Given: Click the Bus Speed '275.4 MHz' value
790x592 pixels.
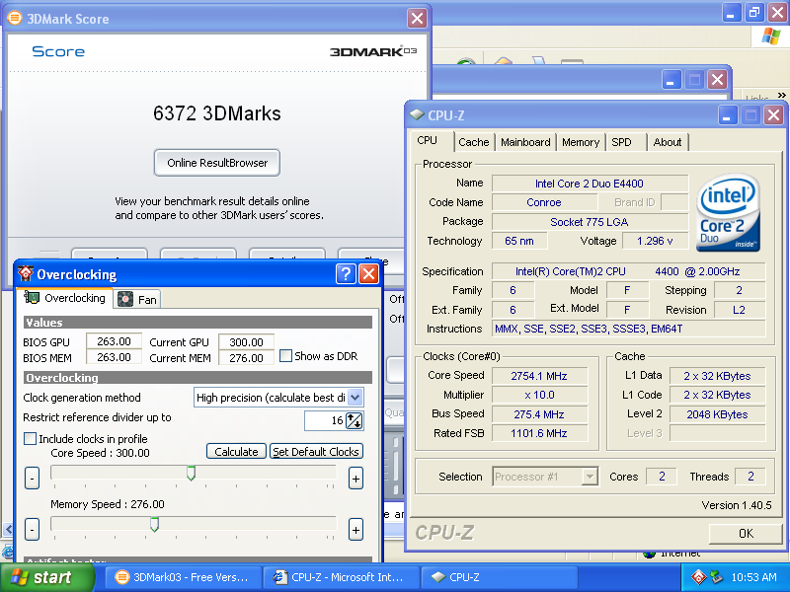Looking at the screenshot, I should point(539,414).
